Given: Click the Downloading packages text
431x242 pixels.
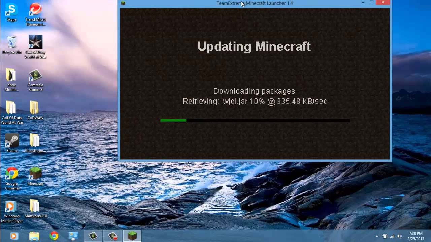Looking at the screenshot, I should click(x=254, y=91).
